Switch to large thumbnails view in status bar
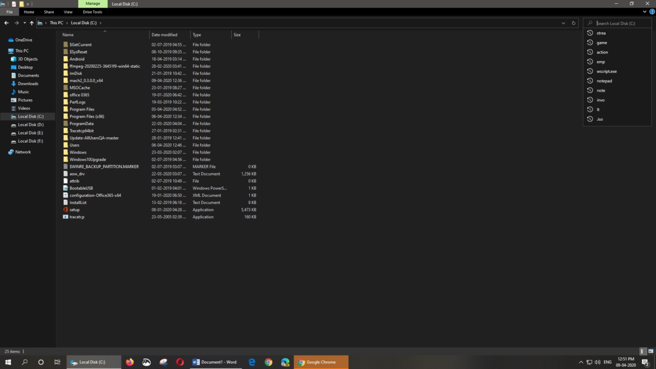The height and width of the screenshot is (369, 656). pyautogui.click(x=651, y=351)
